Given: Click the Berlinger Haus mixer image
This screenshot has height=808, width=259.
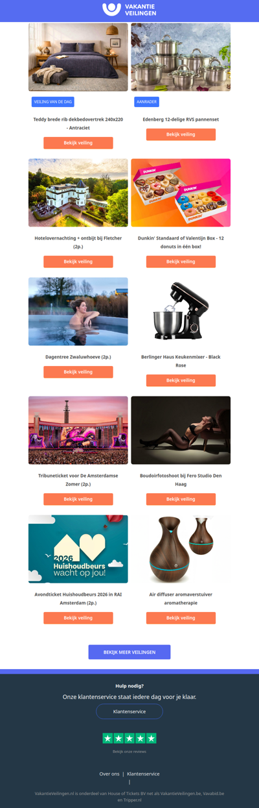Looking at the screenshot, I should click(181, 312).
